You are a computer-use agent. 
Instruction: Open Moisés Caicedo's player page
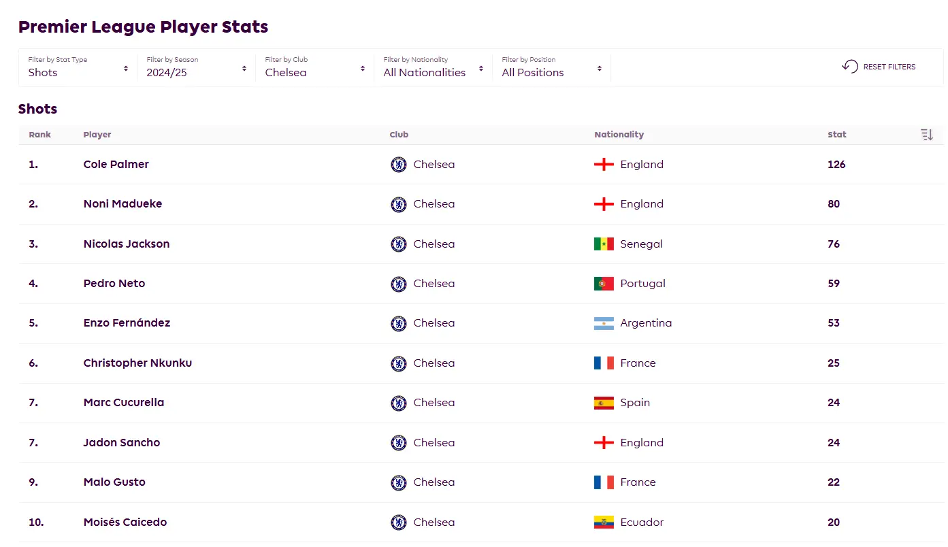tap(125, 523)
